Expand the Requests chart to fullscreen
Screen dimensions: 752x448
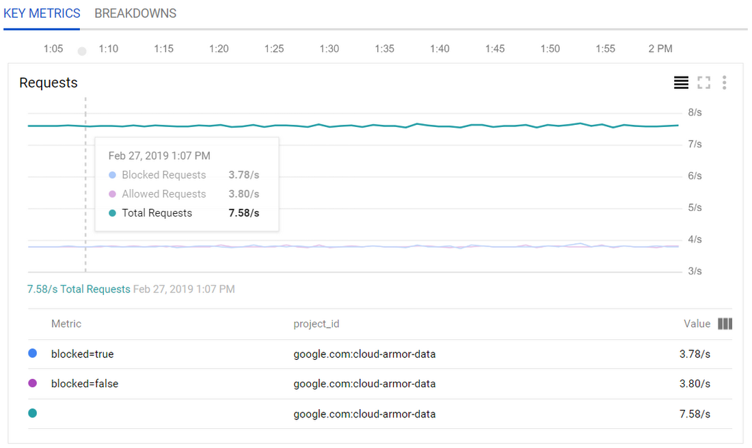703,82
